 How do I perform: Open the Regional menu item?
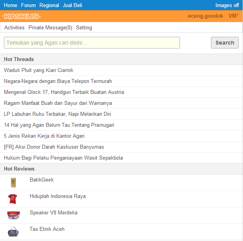click(x=49, y=5)
